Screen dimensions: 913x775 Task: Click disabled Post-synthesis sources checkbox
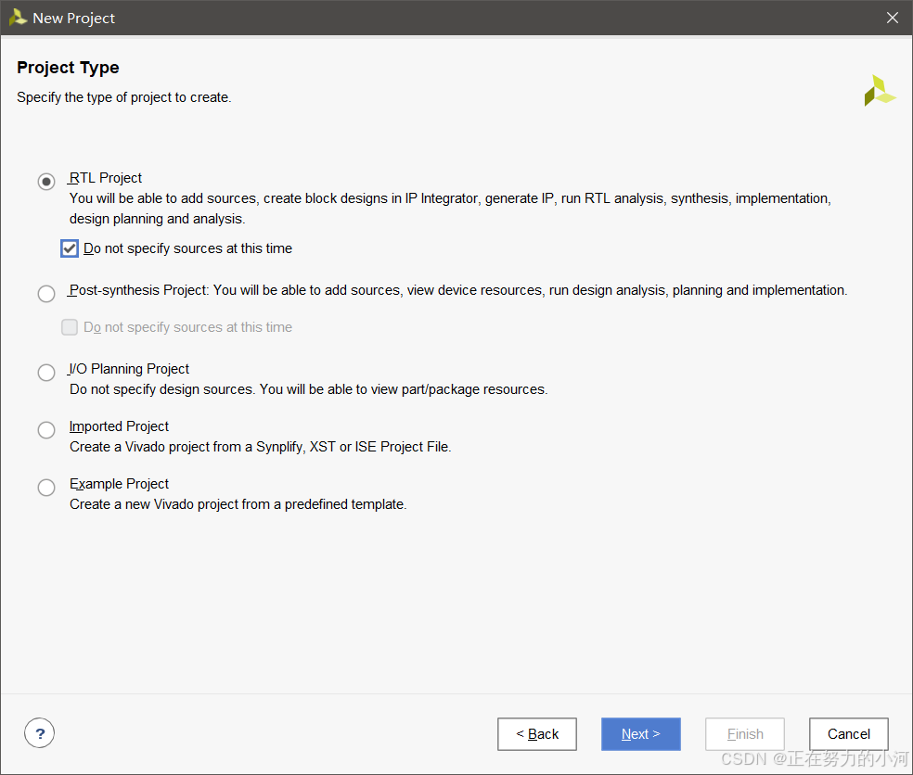[x=70, y=327]
